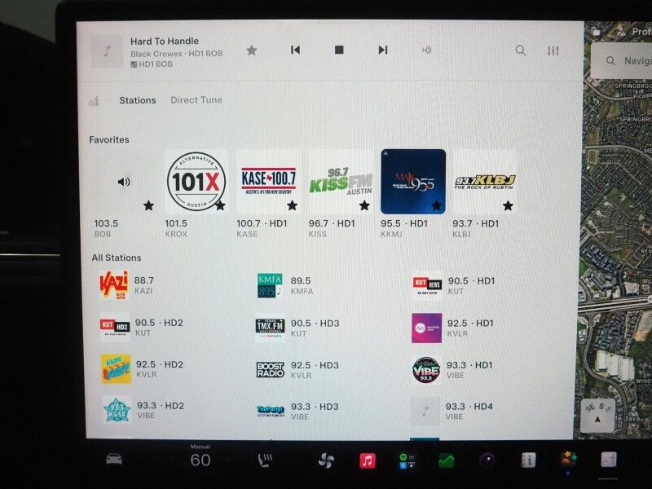Unfavorite 101.5 KROX station star
652x489 pixels.
click(x=220, y=205)
